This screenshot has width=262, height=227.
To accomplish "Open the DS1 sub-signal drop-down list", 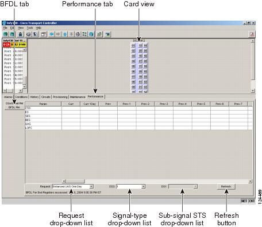I will pyautogui.click(x=183, y=186).
